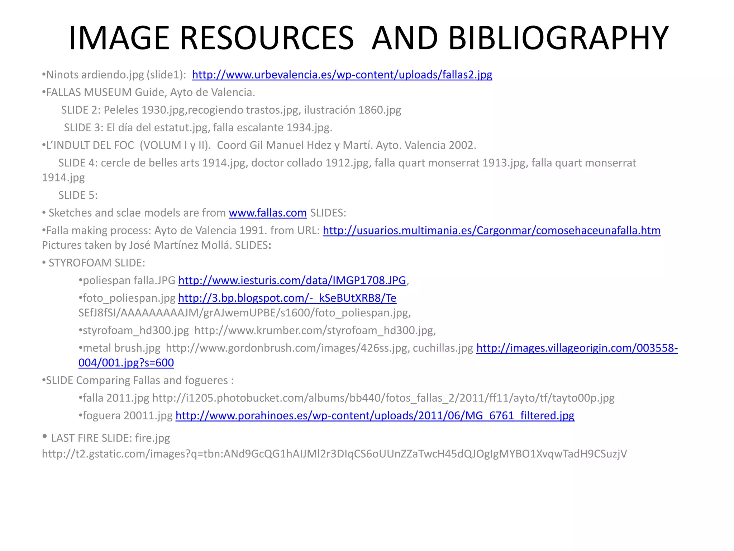Click the IMAGE RESOURCES AND BIBLIOGRAPHY title
Viewport: 734px width, 551px height.
tap(368, 38)
